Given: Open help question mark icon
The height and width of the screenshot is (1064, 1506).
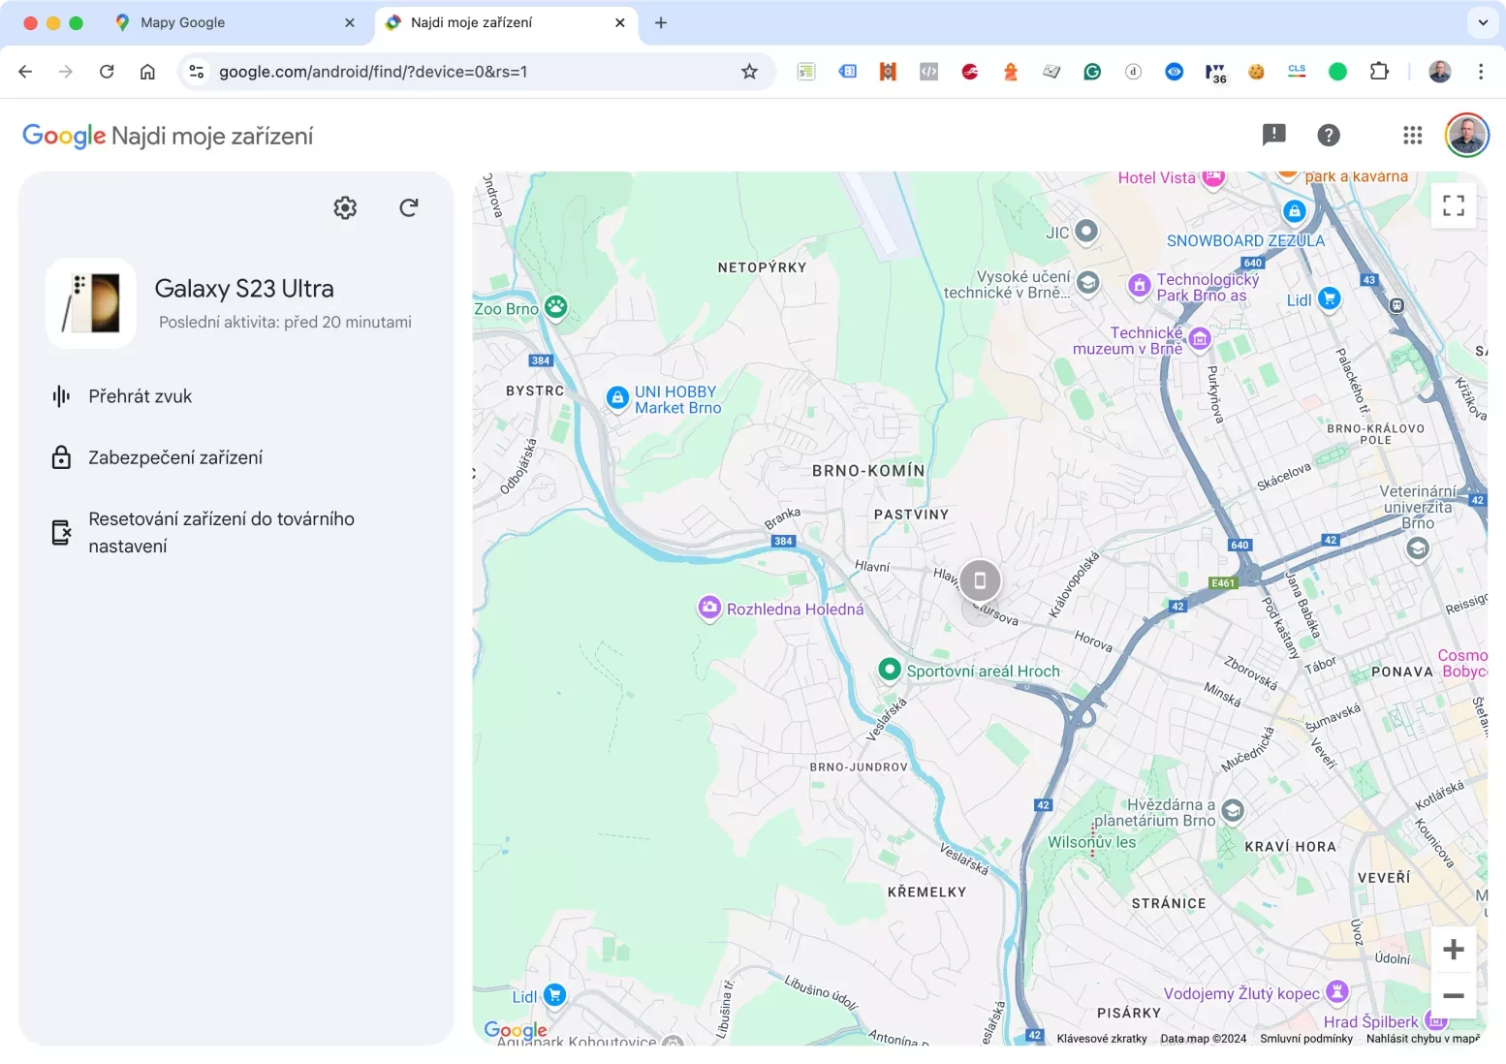Looking at the screenshot, I should (x=1329, y=136).
